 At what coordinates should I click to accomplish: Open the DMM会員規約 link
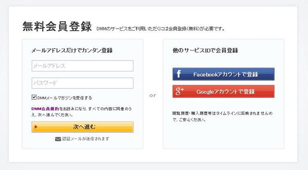click(x=45, y=109)
